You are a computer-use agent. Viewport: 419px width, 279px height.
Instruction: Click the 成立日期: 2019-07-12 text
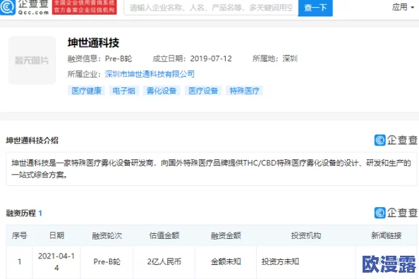[x=192, y=58]
